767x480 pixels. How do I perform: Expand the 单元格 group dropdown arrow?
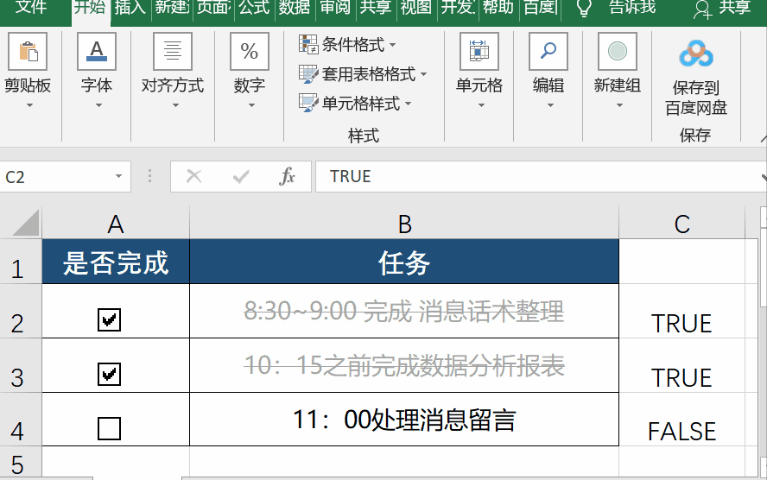pos(481,105)
